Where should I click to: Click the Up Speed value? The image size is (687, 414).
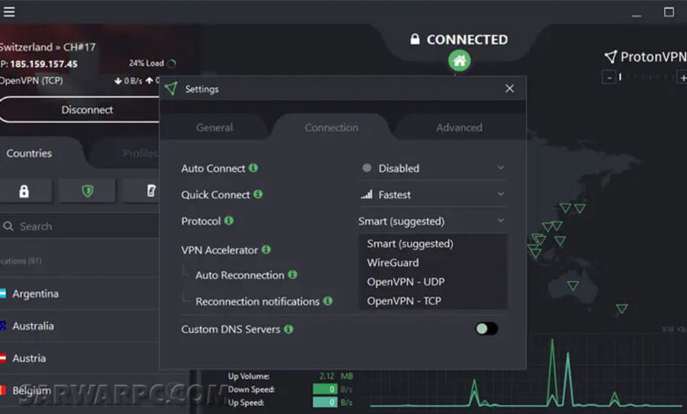click(325, 403)
